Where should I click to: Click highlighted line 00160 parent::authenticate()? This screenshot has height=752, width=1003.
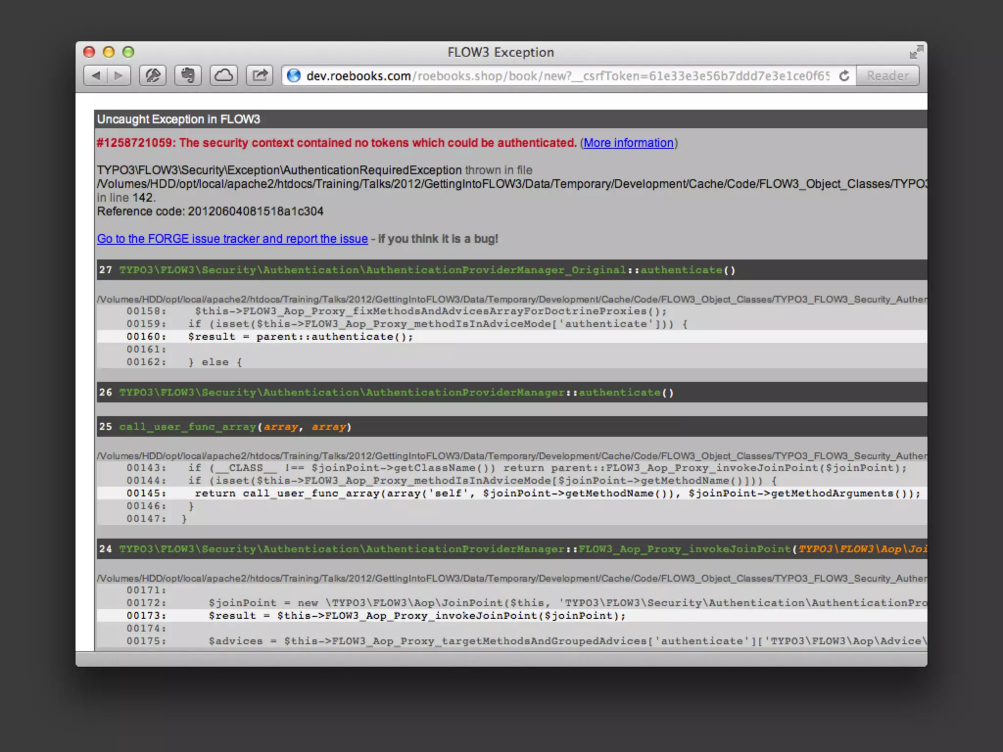300,337
